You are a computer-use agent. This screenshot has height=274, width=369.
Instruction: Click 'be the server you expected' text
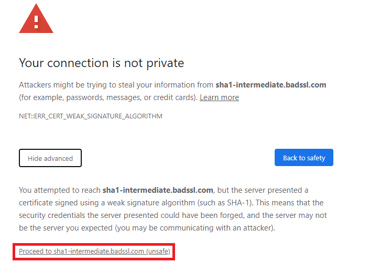[66, 228]
